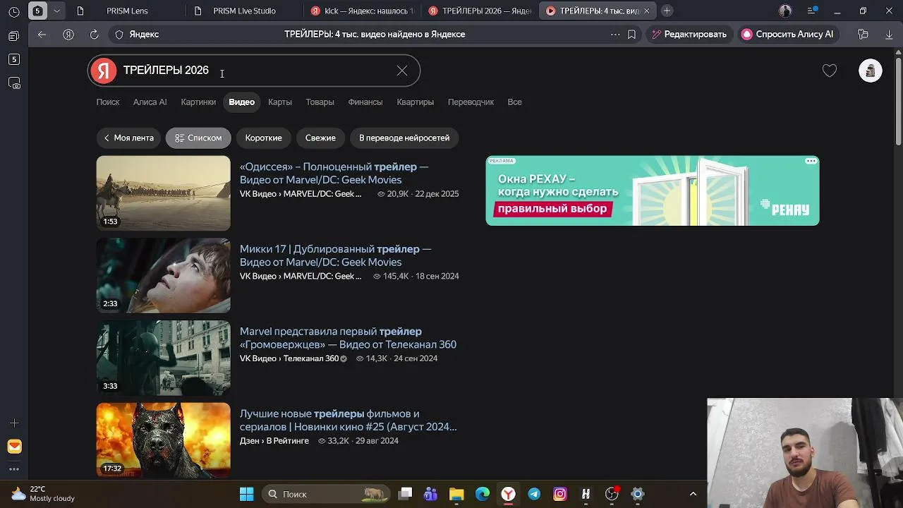Open the sidebar more options dots
The width and height of the screenshot is (903, 508).
[x=14, y=469]
